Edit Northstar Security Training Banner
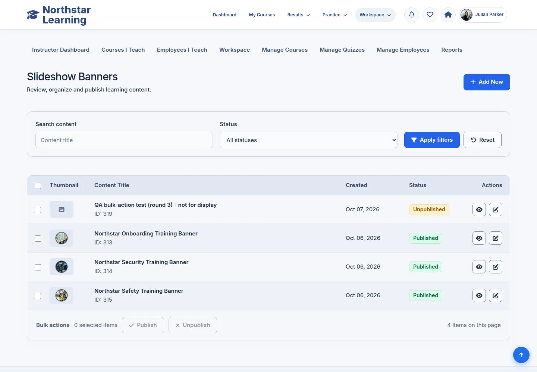537x372 pixels. [496, 267]
